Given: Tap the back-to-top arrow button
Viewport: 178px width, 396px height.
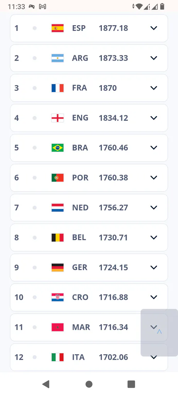Looking at the screenshot, I should tap(159, 332).
